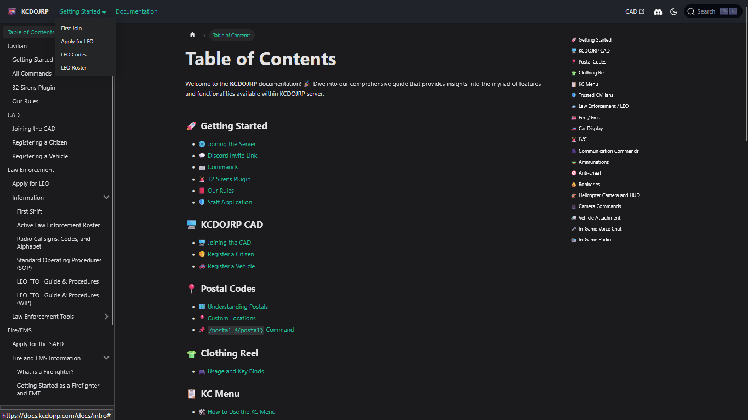
Task: Expand Law Enforcement Tools in the sidebar
Action: [106, 316]
